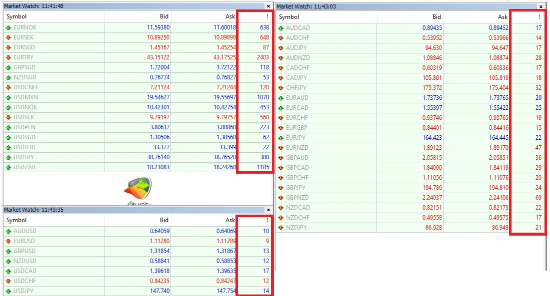The image size is (550, 296).
Task: Select the USDMXN symbol row
Action: tap(26, 97)
